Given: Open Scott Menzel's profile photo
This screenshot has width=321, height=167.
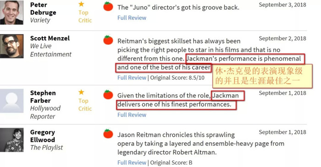Looking at the screenshot, I should pos(11,46).
